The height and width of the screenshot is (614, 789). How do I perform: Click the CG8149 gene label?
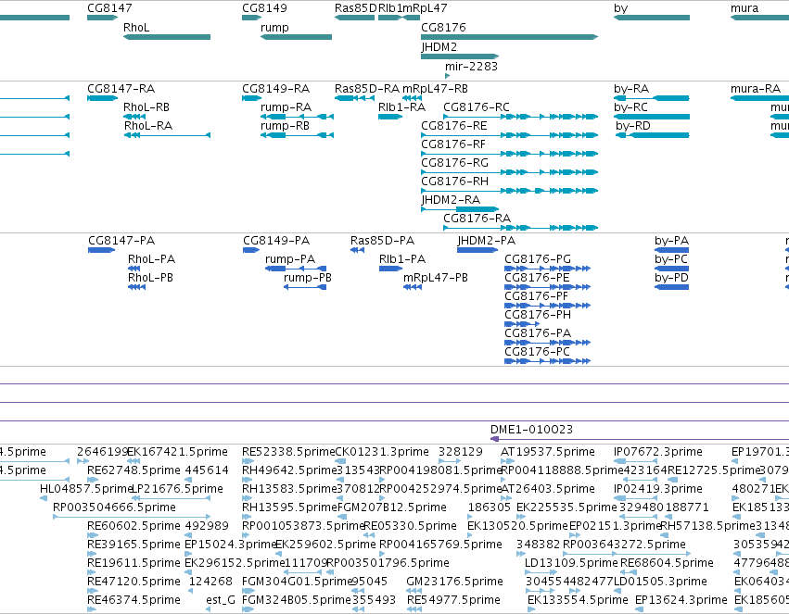(x=264, y=8)
